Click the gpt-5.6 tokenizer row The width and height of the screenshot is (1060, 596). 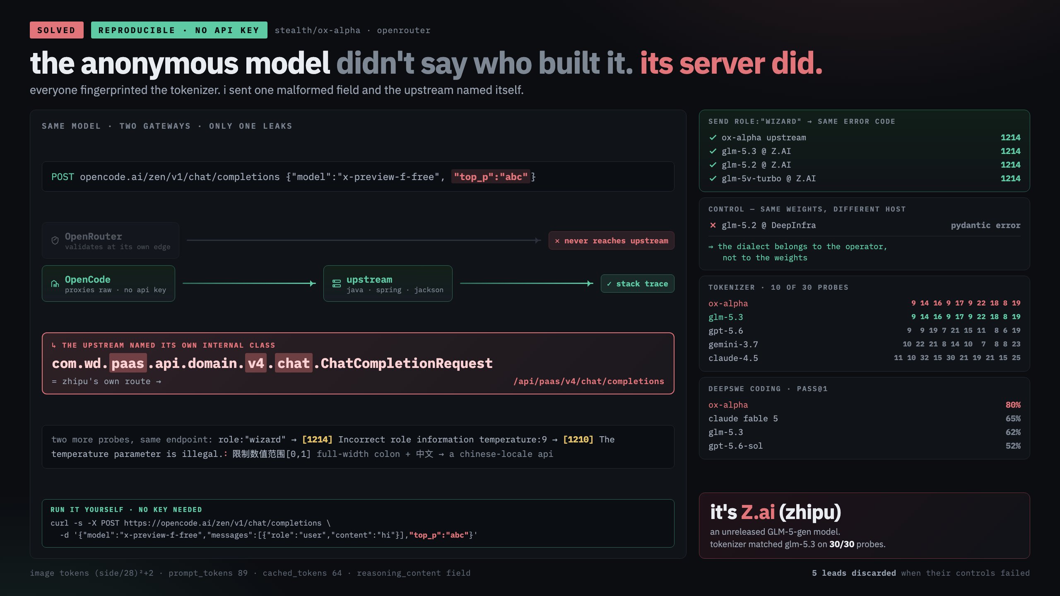tap(865, 331)
